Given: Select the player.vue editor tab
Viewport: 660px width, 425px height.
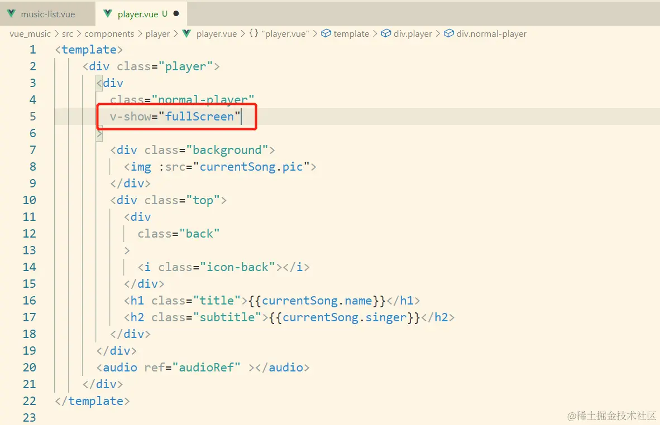Looking at the screenshot, I should tap(141, 14).
